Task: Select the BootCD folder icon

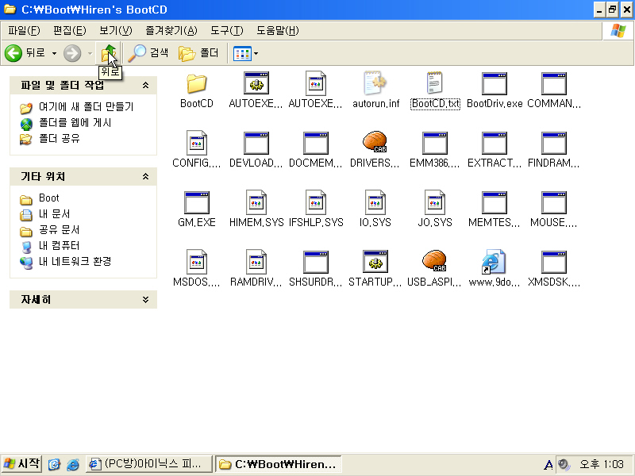Action: click(196, 84)
